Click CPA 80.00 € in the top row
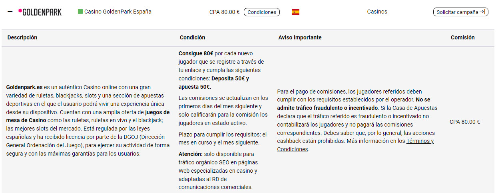 coord(224,12)
